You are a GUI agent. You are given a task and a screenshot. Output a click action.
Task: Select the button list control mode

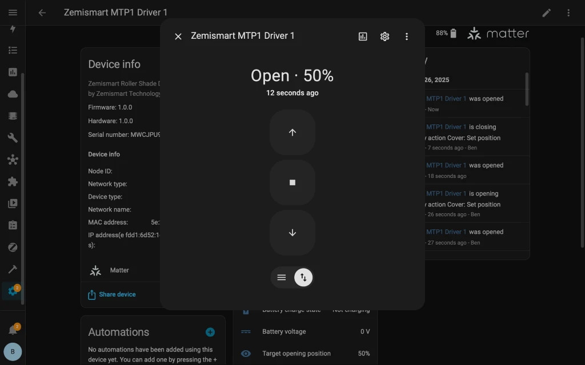pos(281,277)
